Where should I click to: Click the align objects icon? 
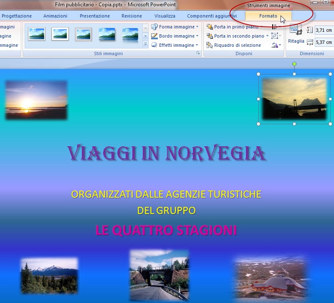pos(275,27)
